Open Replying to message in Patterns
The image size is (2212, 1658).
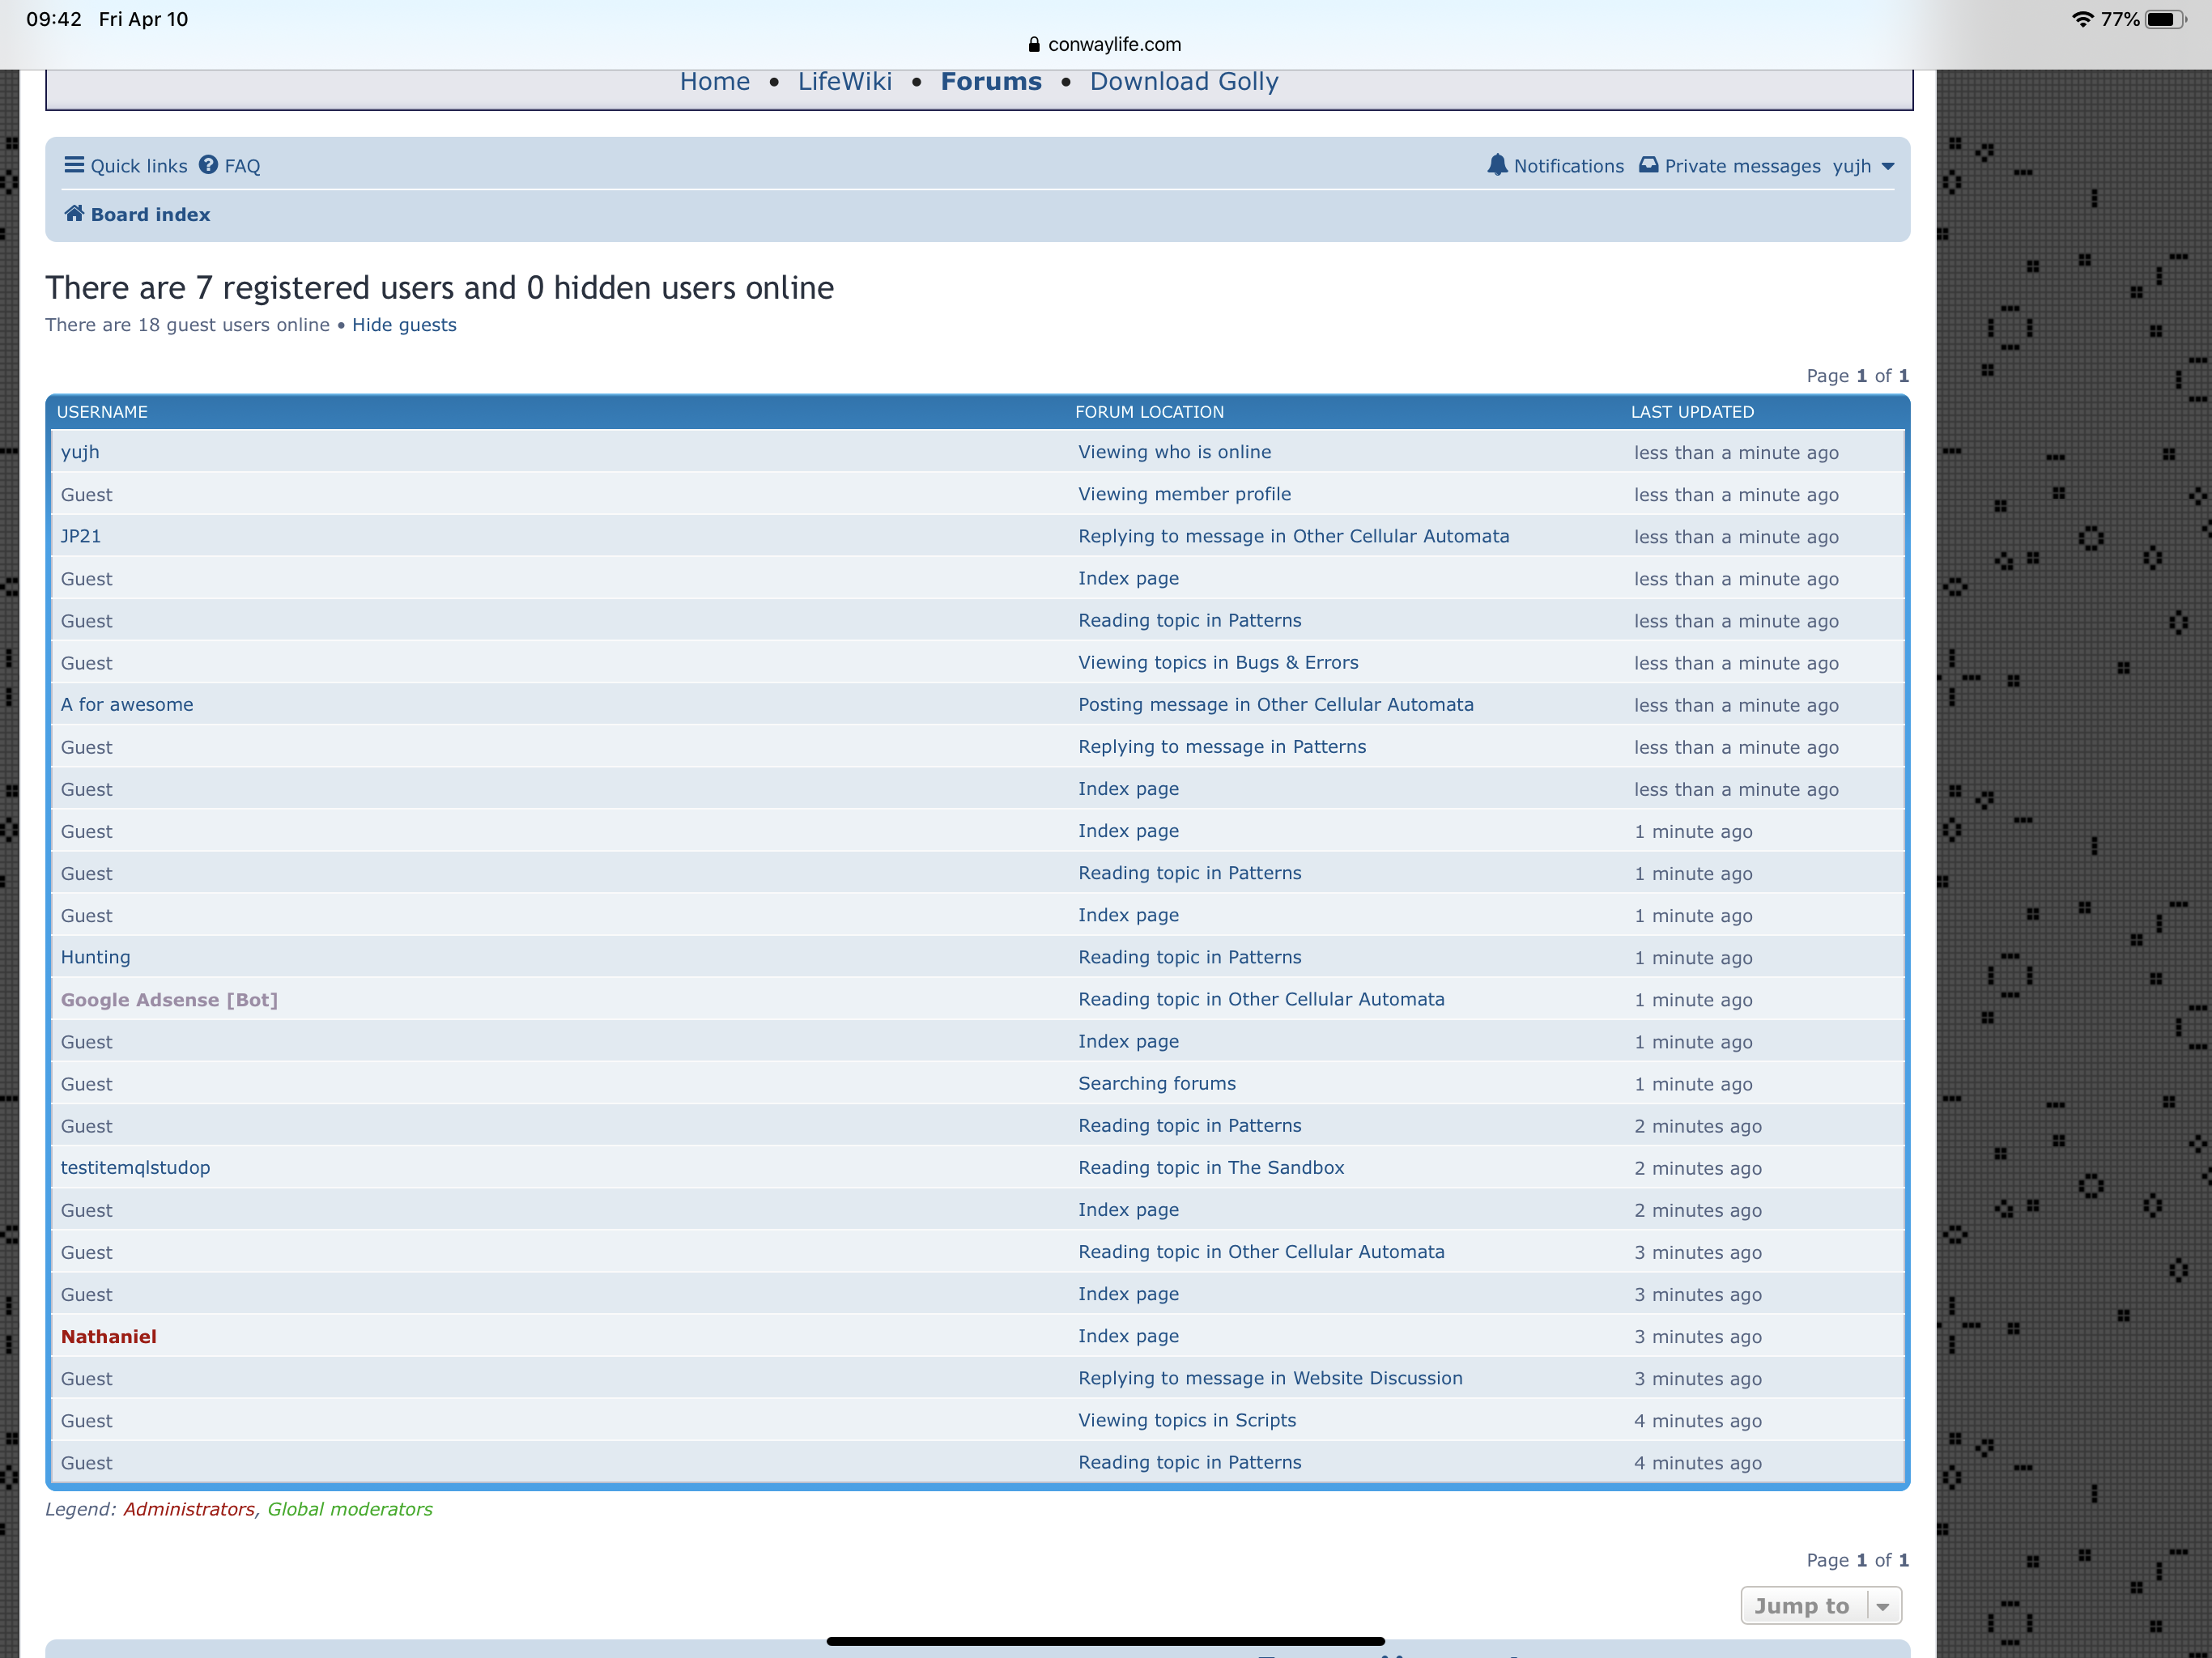[1222, 747]
